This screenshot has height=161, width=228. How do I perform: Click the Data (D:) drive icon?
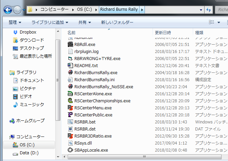pos(15,153)
